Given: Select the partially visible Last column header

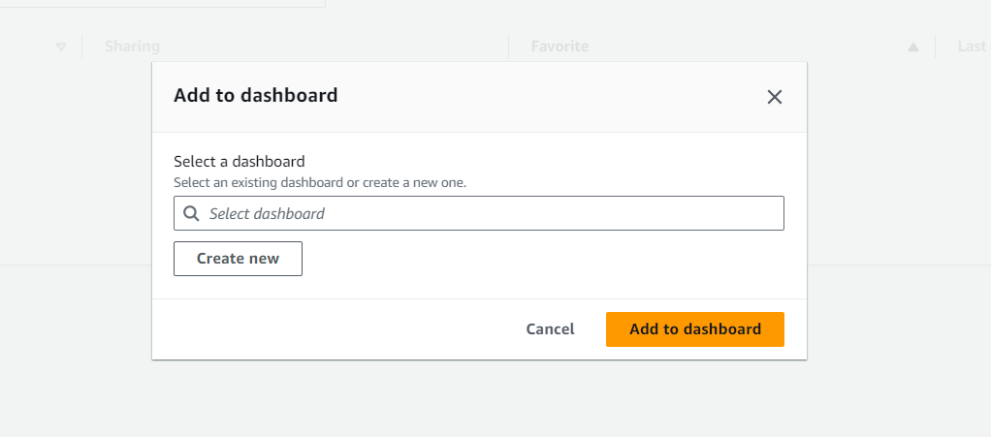Looking at the screenshot, I should (x=972, y=47).
